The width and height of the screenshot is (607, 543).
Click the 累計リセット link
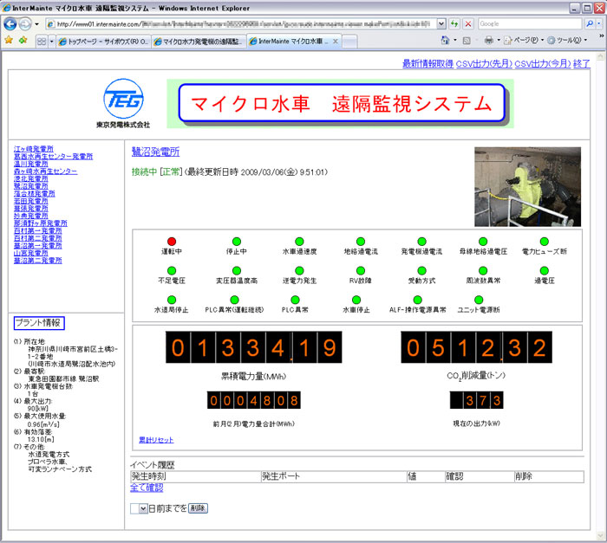tap(156, 440)
